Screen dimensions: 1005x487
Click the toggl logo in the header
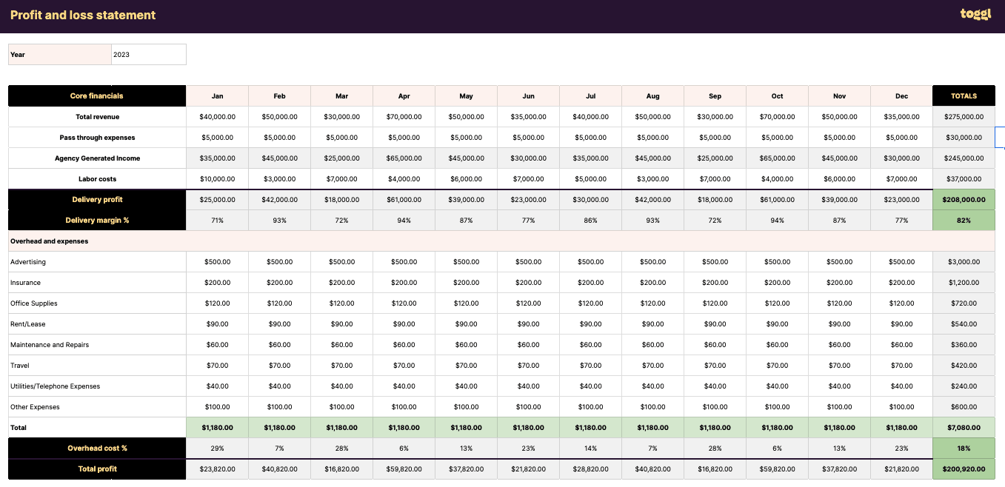point(975,14)
